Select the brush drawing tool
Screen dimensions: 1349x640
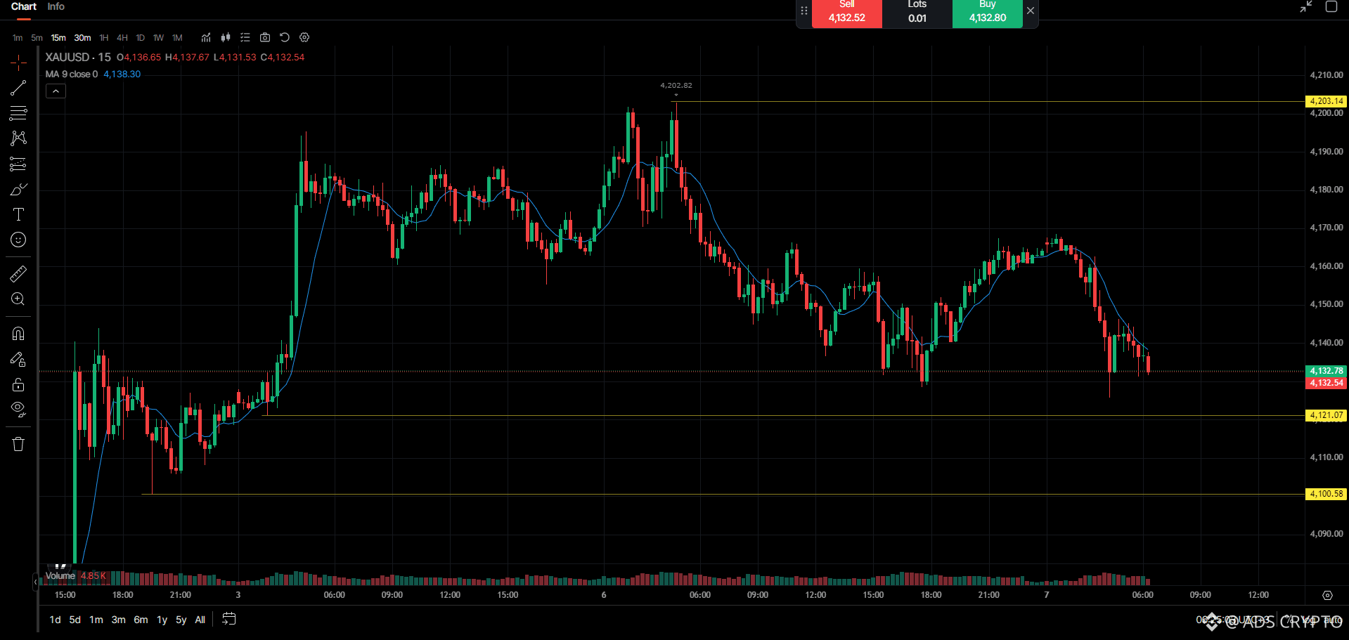pyautogui.click(x=18, y=190)
